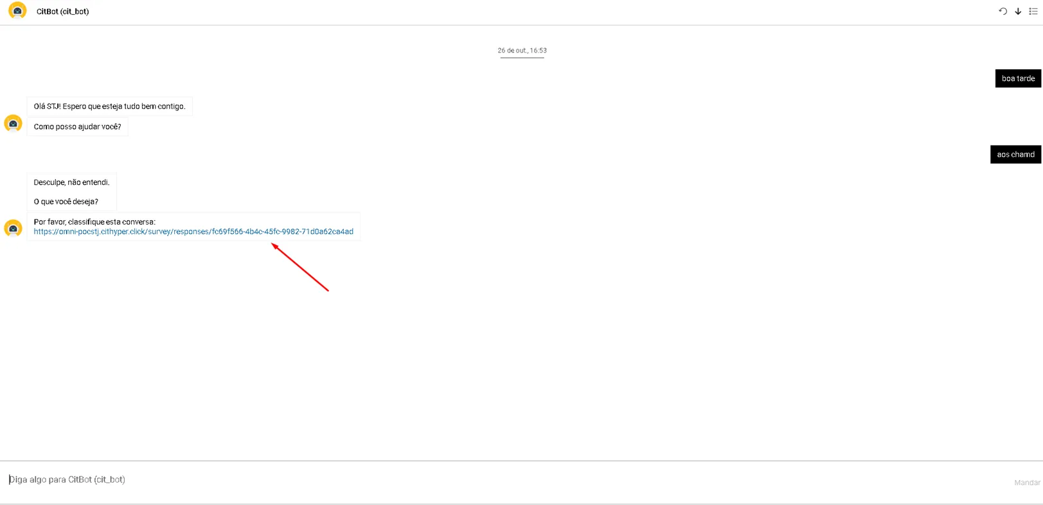The image size is (1043, 505).
Task: Click the 'boa tarde' message bubble
Action: coord(1018,78)
